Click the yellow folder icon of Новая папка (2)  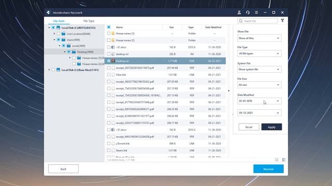click(x=113, y=40)
